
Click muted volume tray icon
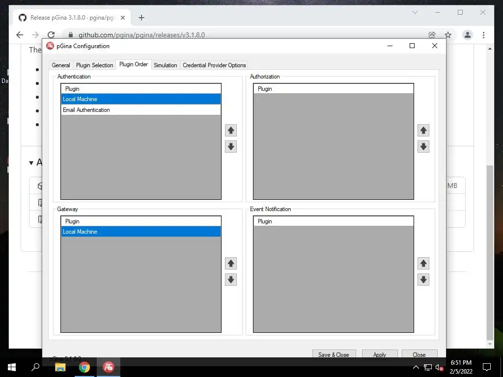coord(439,367)
